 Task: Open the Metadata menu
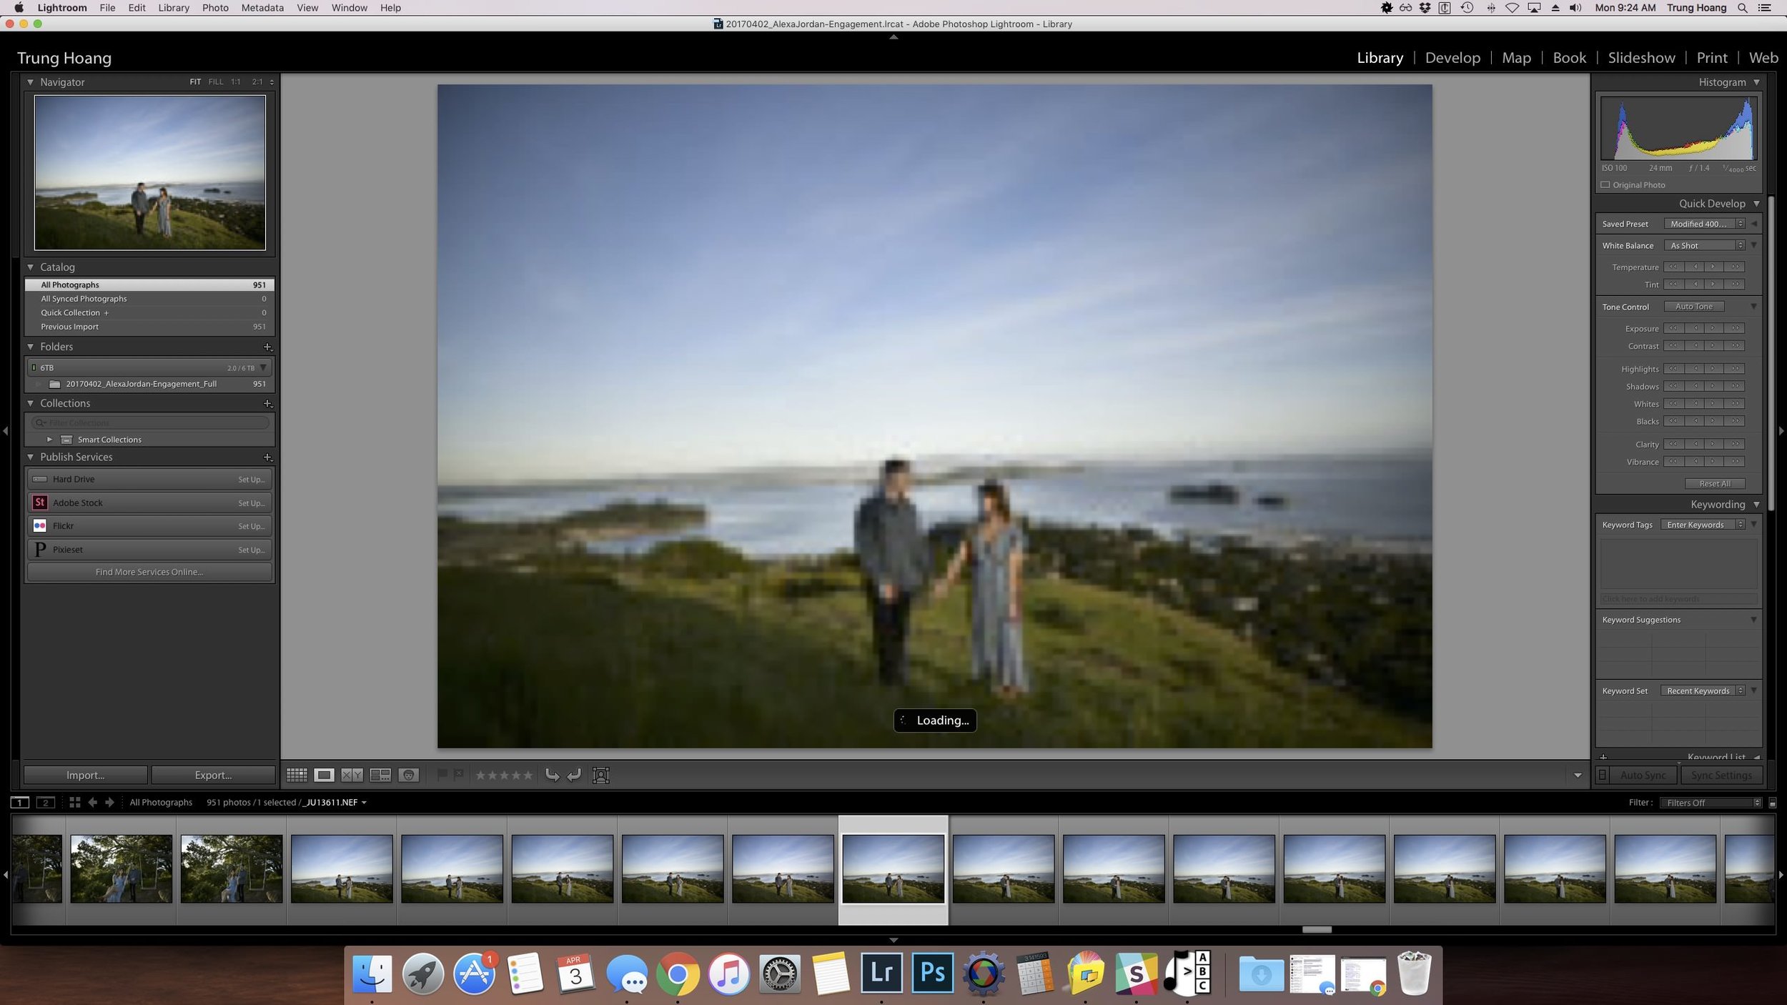click(x=262, y=8)
